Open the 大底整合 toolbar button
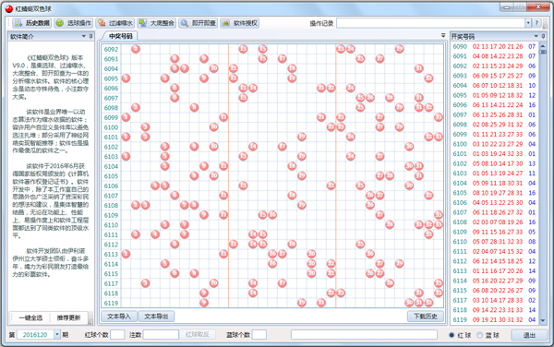This screenshot has height=347, width=554. 157,23
